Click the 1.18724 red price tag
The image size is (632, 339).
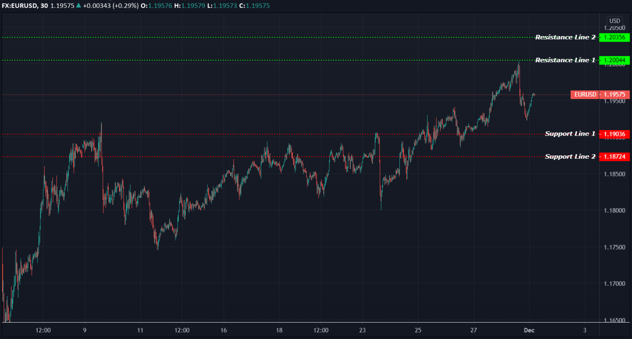(615, 157)
